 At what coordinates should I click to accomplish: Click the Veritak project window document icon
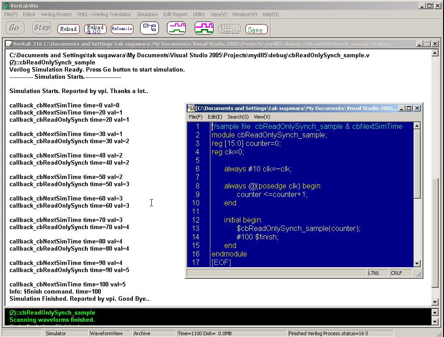[9, 43]
